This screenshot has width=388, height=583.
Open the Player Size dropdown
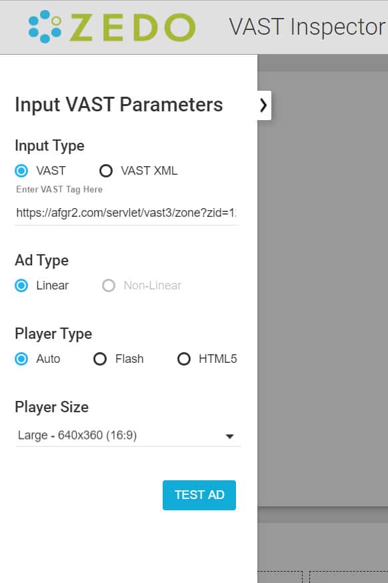127,435
